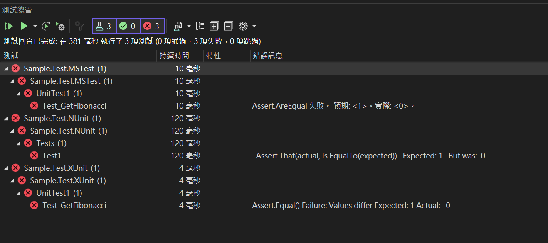Collapse the Tests (1) class node
This screenshot has width=548, height=243.
tap(18, 143)
